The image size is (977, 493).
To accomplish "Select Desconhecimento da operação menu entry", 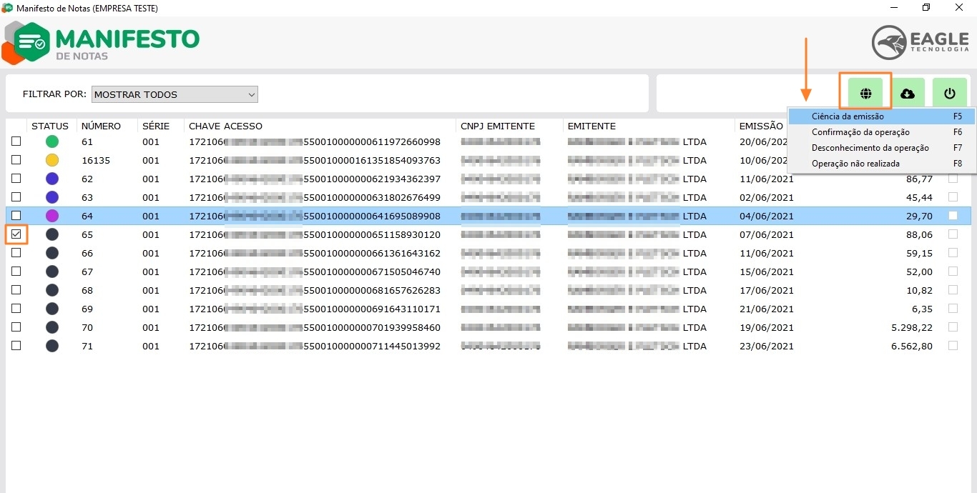I will pos(870,148).
